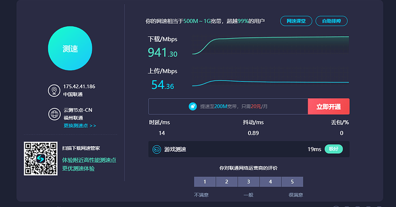
Task: Rate the operator 1 (不满意)
Action: pos(204,182)
